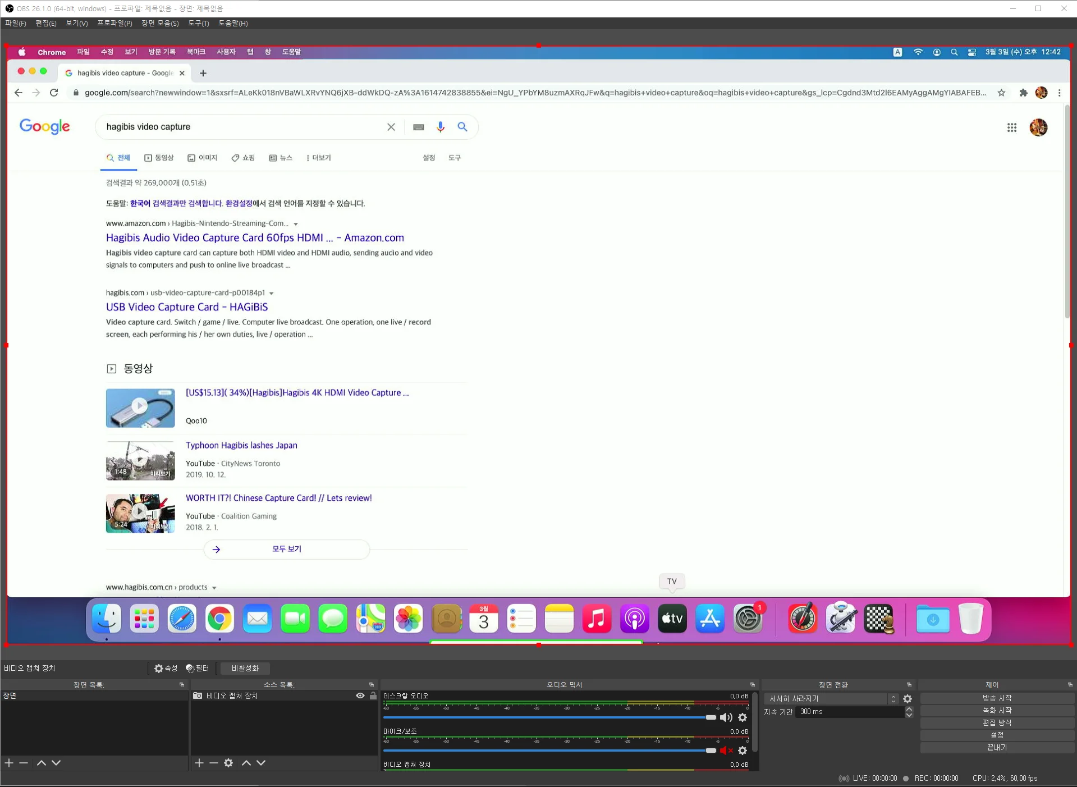Move the source up in 소스 목록
Screen dimensions: 1077x787
(x=246, y=763)
